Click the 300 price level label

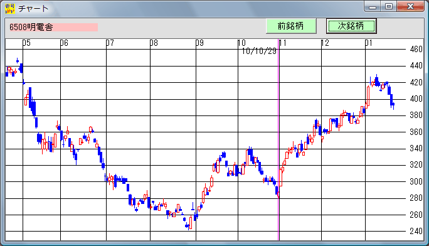click(x=416, y=181)
